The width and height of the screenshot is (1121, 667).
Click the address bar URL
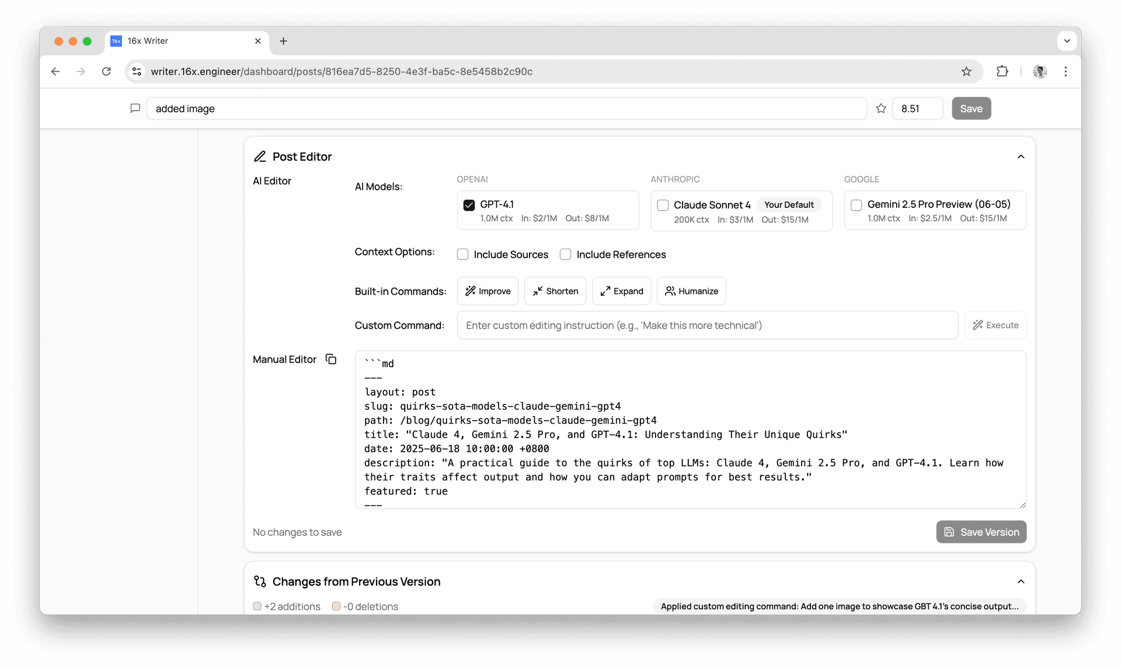342,71
